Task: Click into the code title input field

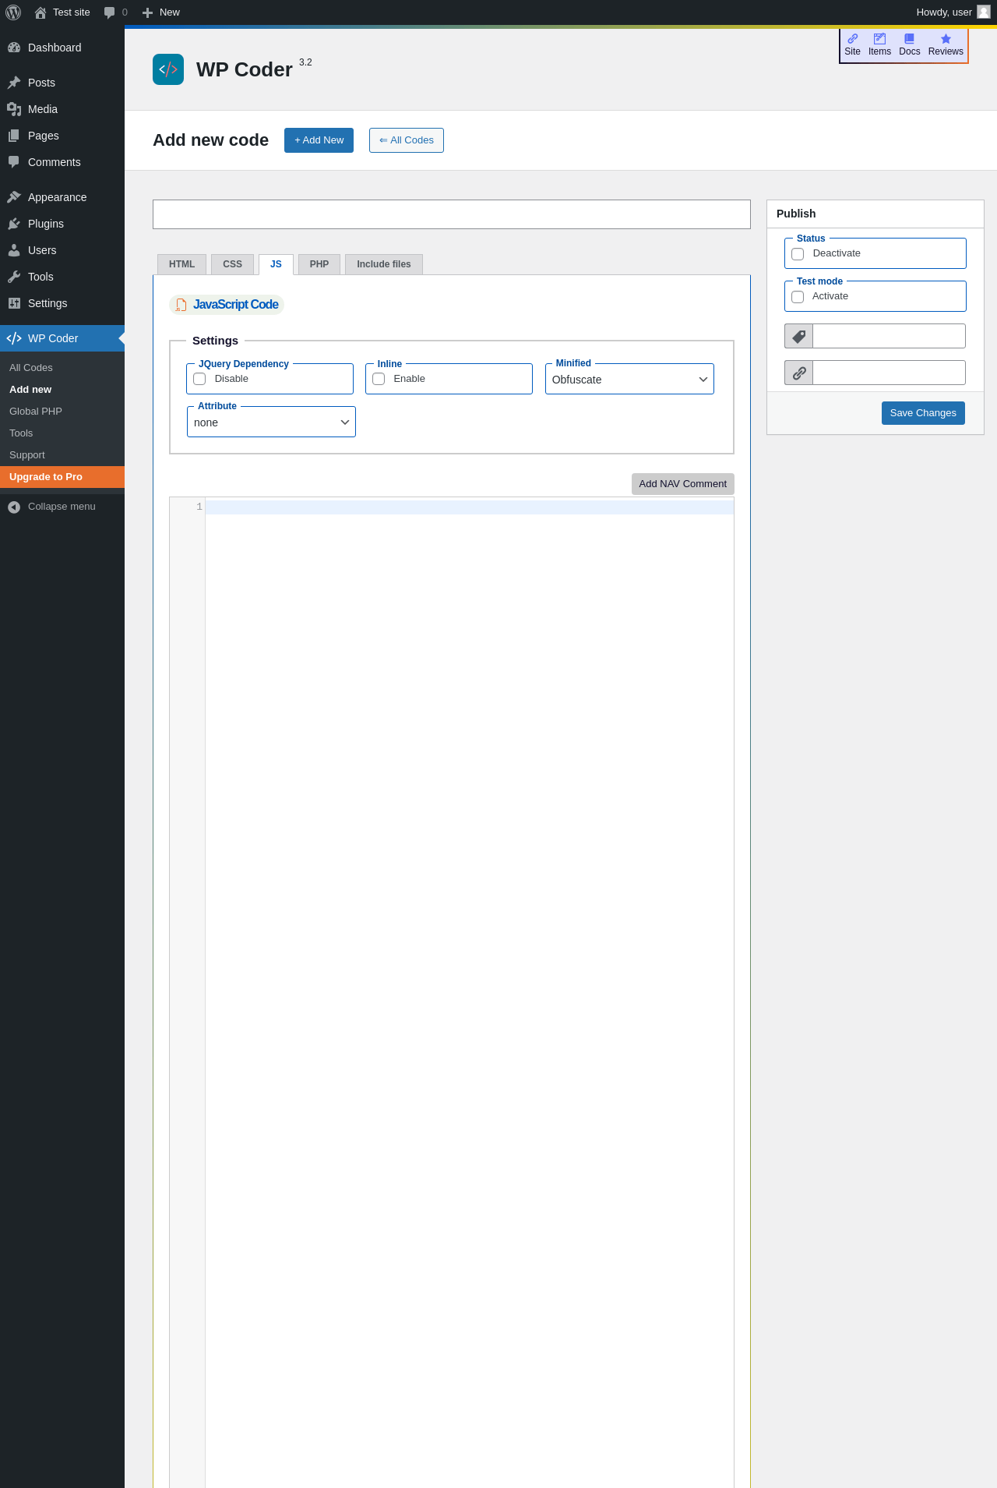Action: [452, 214]
